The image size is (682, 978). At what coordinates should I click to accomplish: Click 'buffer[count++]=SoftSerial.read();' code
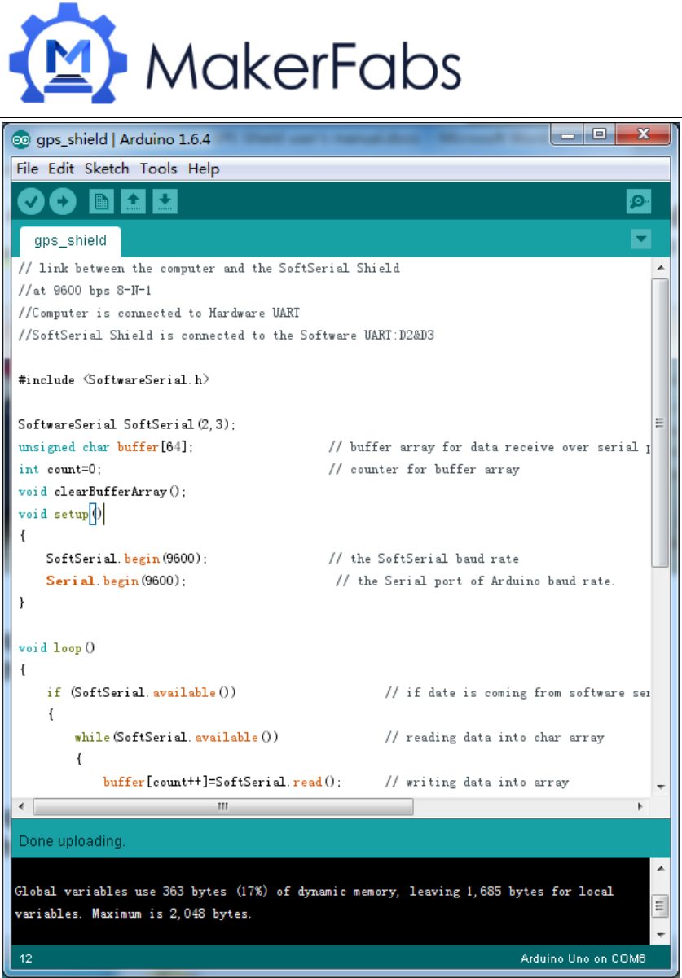[x=222, y=782]
